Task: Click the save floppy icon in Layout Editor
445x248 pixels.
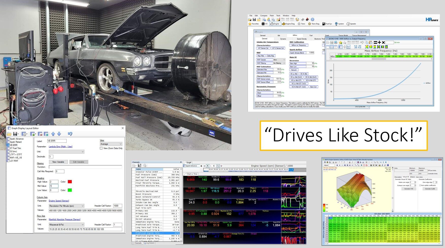Action: pyautogui.click(x=15, y=134)
